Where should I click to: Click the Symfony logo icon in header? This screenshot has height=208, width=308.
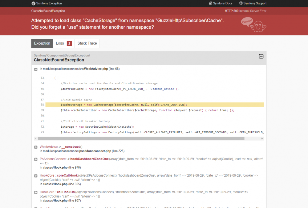point(33,3)
